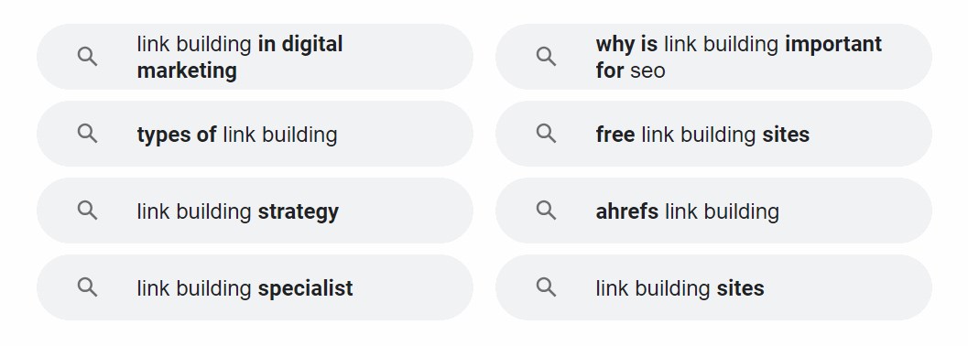Image resolution: width=968 pixels, height=346 pixels.
Task: Select the 'free link building sites' suggestion
Action: 713,134
